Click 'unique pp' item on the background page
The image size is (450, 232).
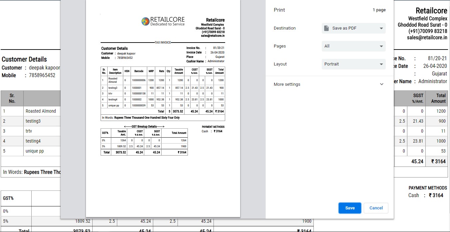35,151
